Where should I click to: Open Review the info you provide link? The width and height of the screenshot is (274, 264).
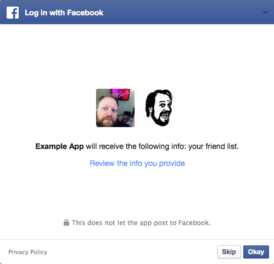coord(137,163)
